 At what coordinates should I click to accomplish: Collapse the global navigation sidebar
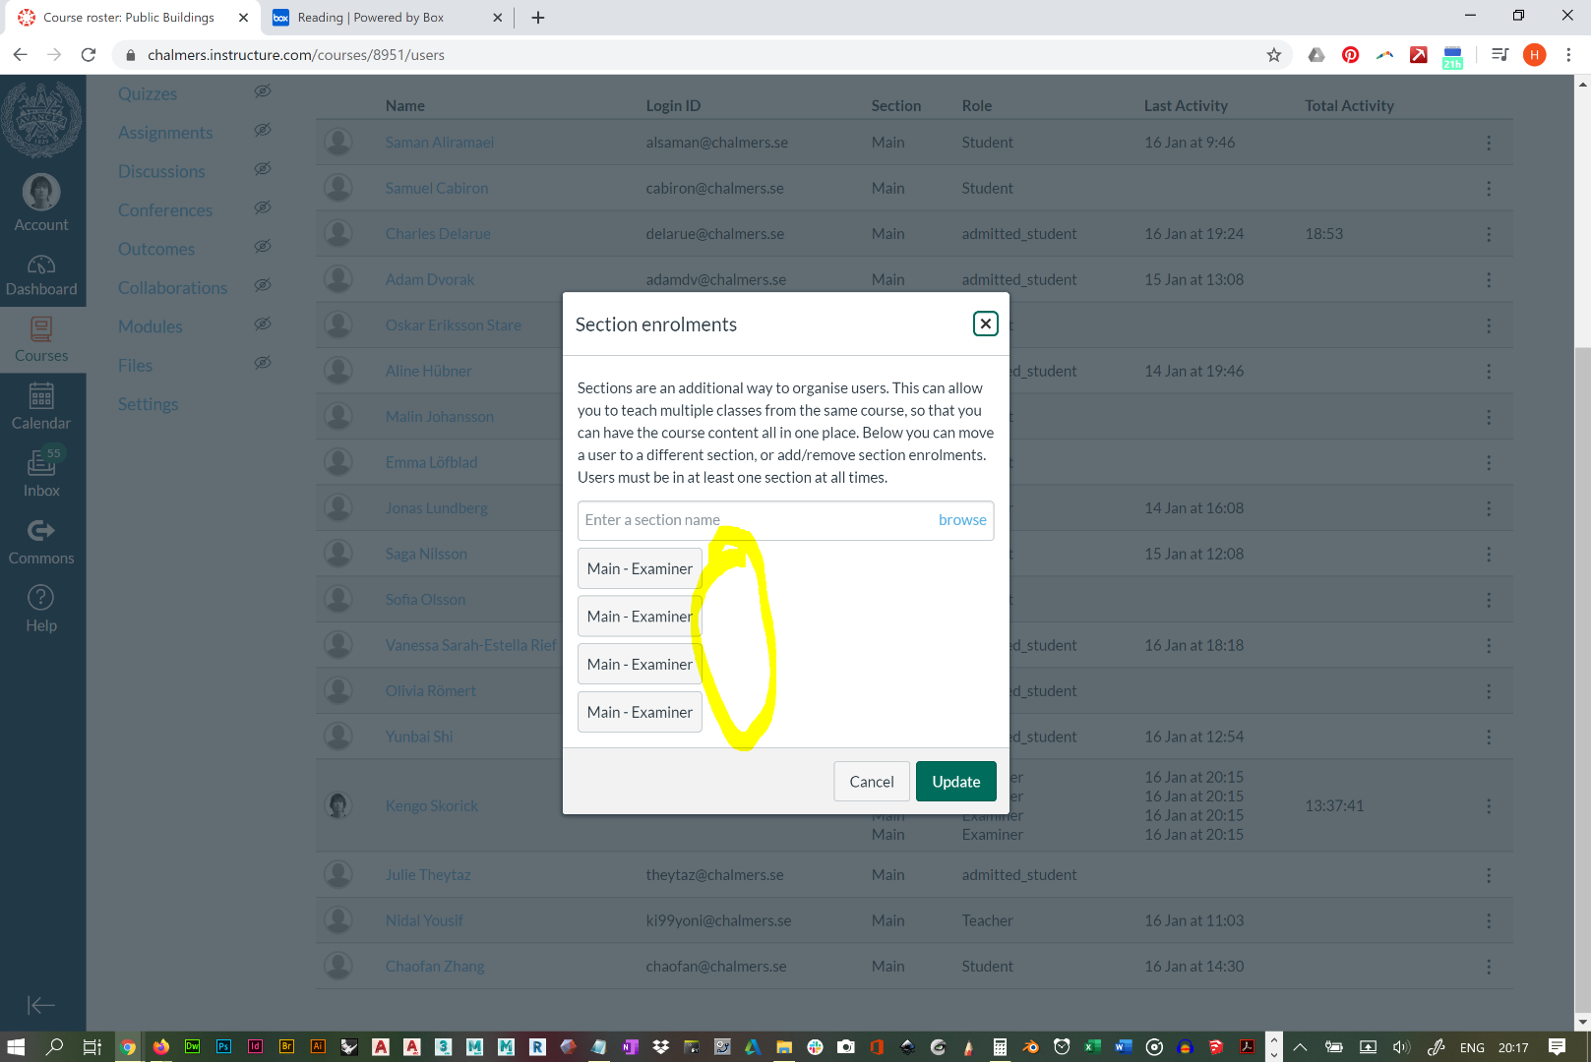(x=41, y=1004)
